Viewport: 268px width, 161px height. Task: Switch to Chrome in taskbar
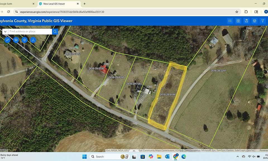(176, 157)
